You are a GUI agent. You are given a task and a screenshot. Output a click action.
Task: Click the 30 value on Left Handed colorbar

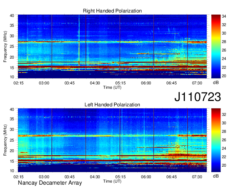click(224, 123)
